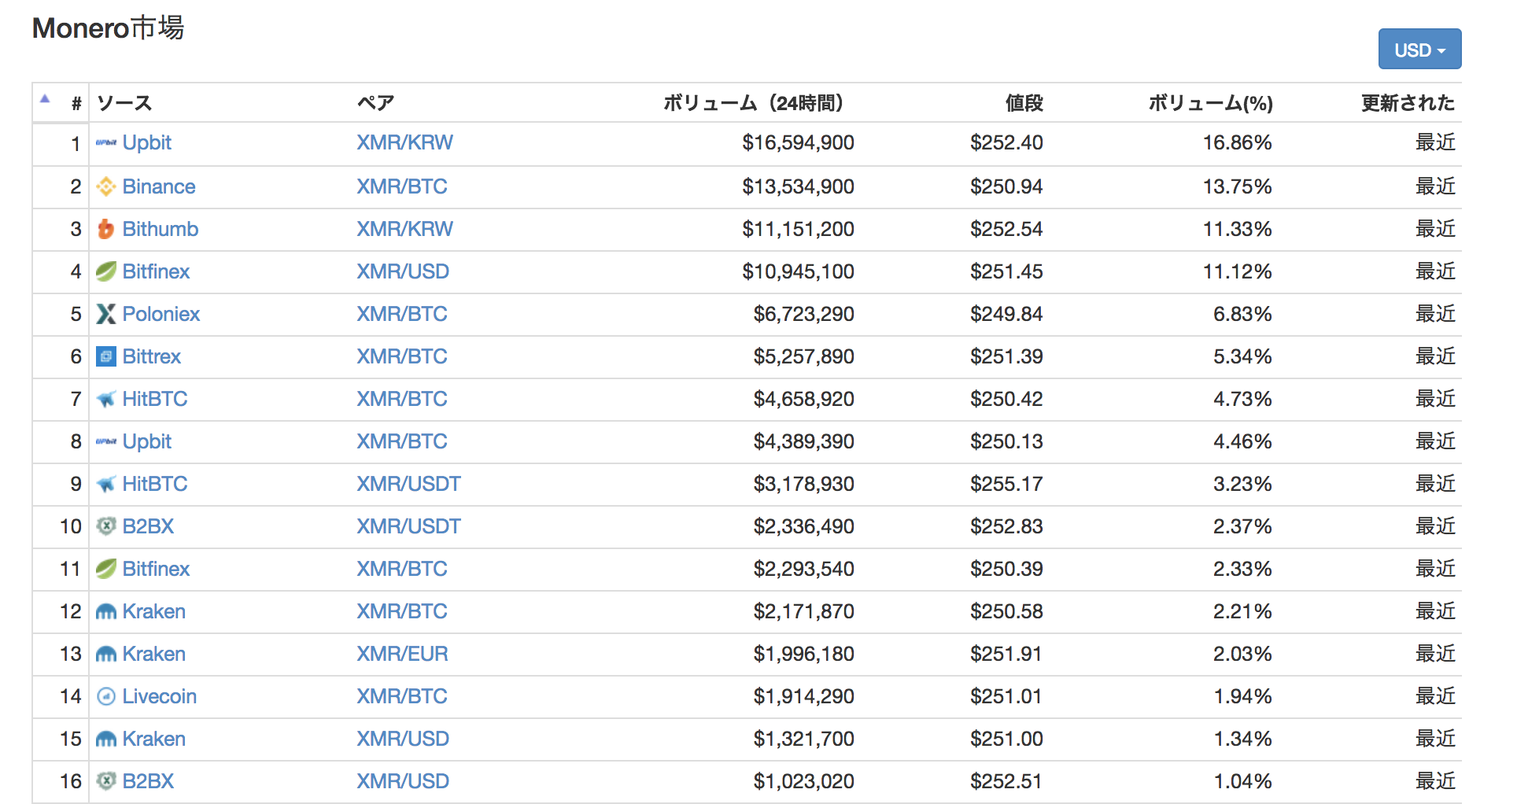Select the $252.40 price value
Image resolution: width=1517 pixels, height=804 pixels.
click(1006, 142)
